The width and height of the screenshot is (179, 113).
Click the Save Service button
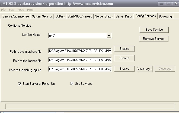click(x=154, y=30)
